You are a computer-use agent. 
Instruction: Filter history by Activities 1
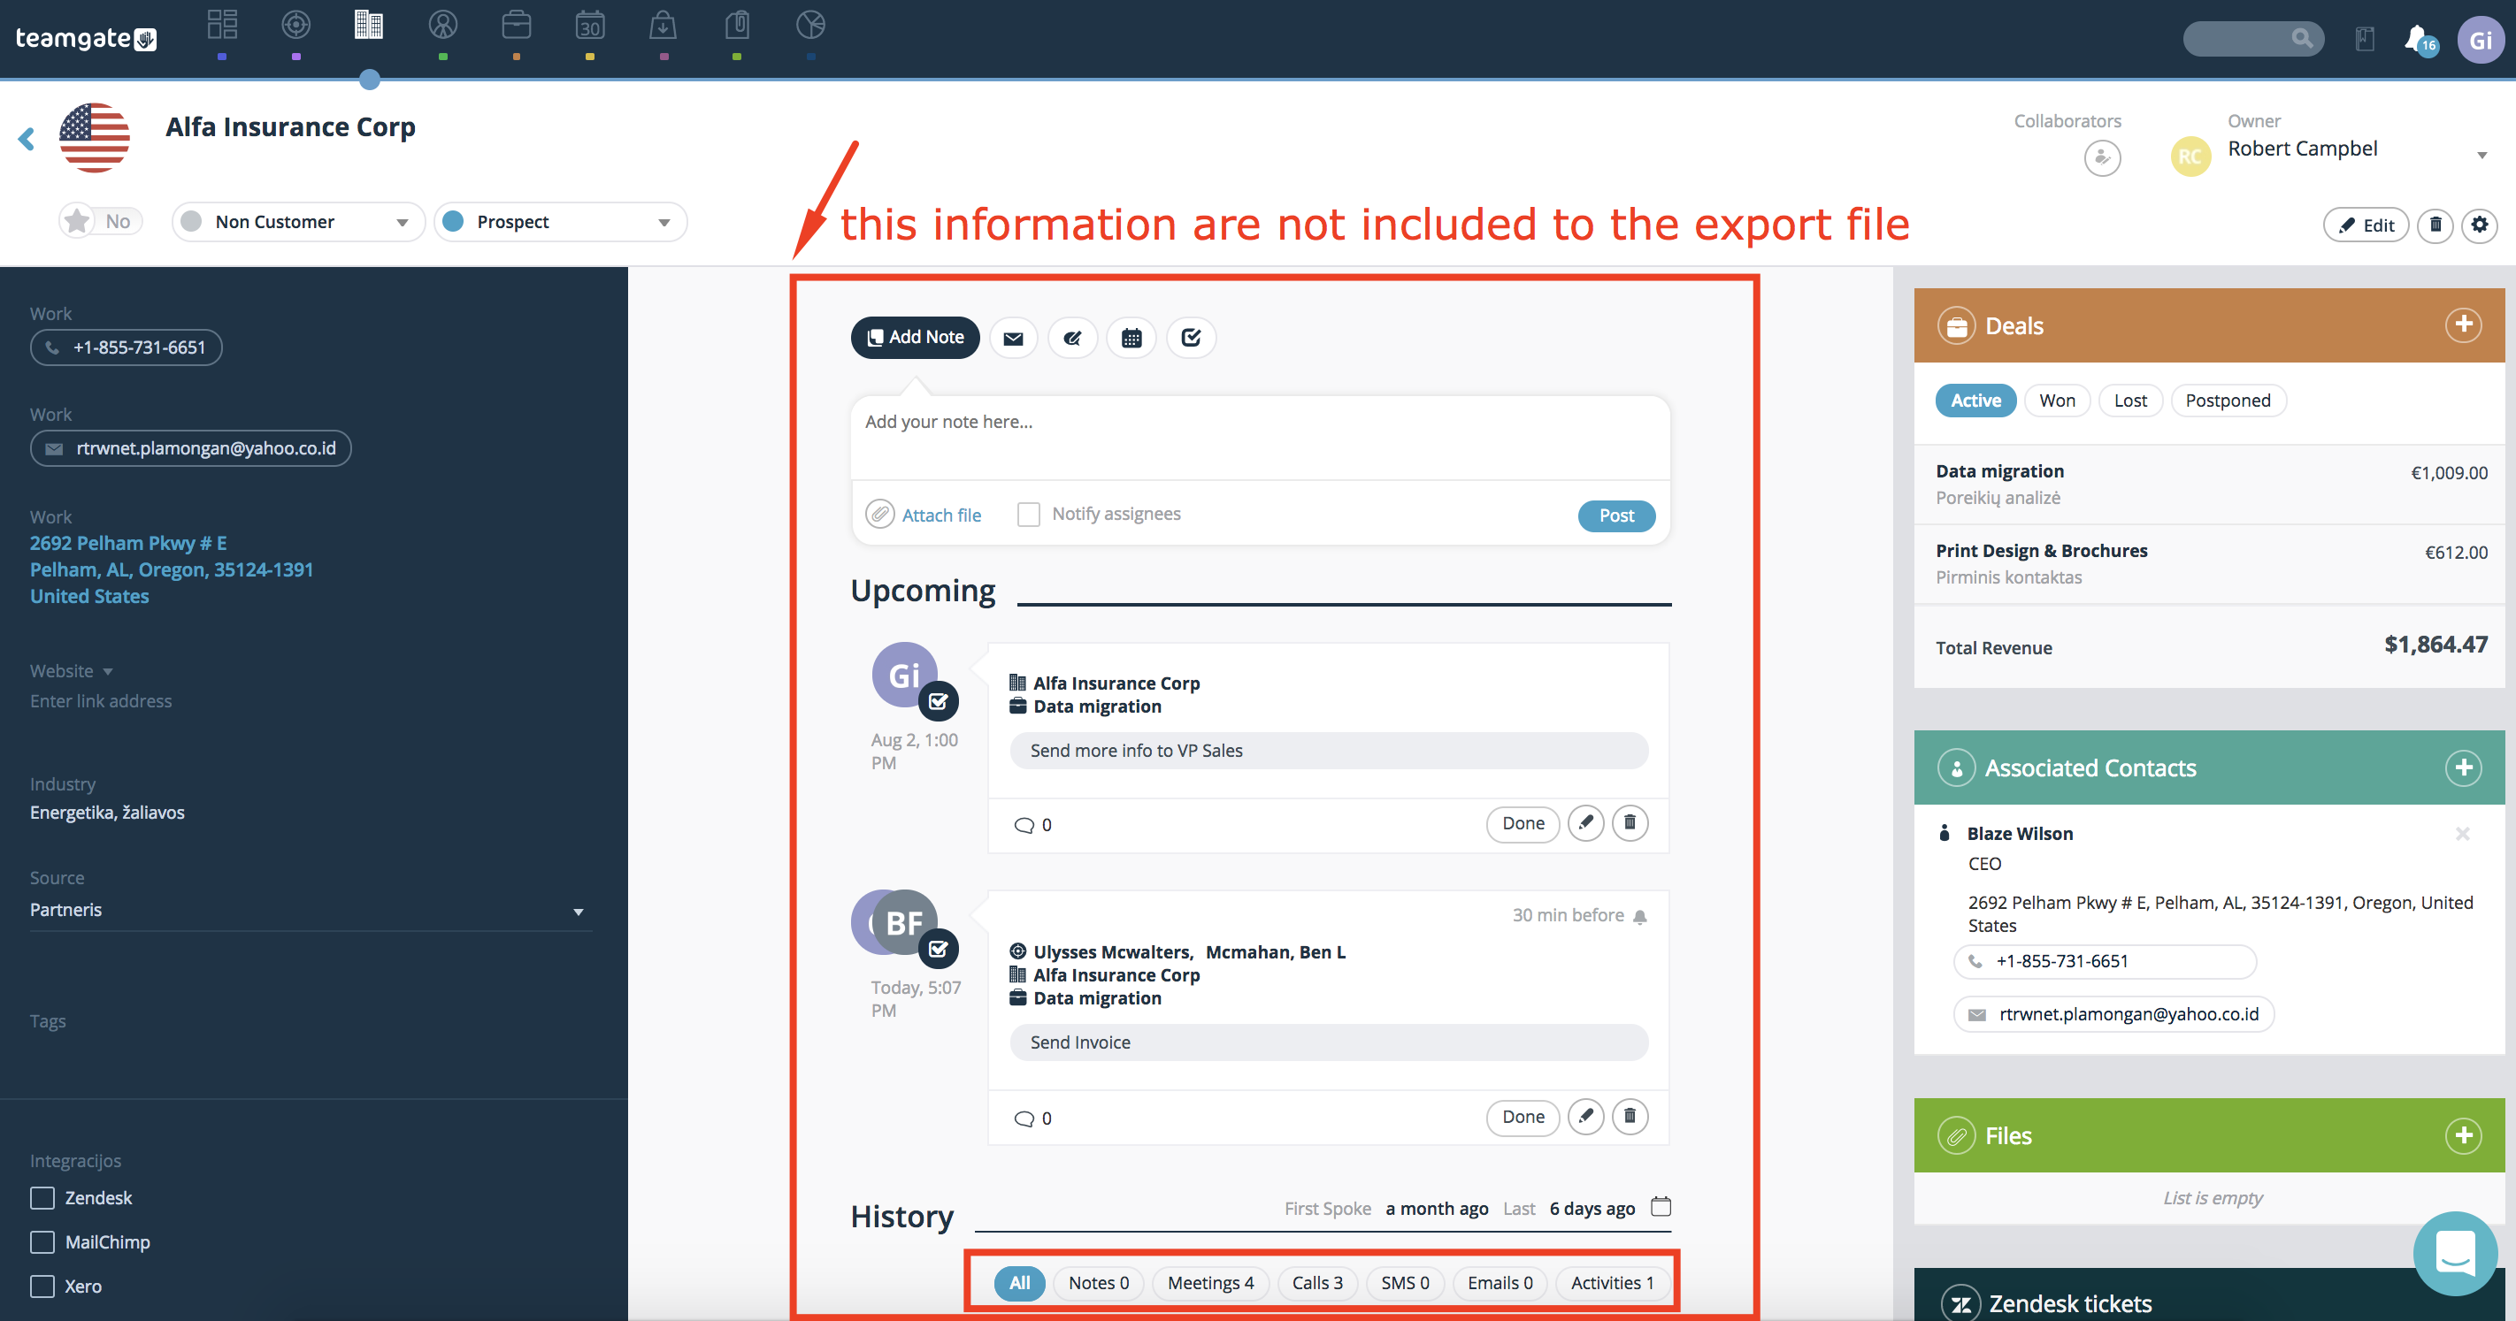click(1612, 1283)
